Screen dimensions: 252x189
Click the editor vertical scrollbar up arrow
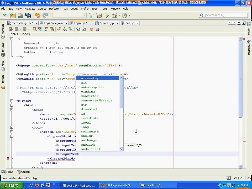tap(240, 38)
